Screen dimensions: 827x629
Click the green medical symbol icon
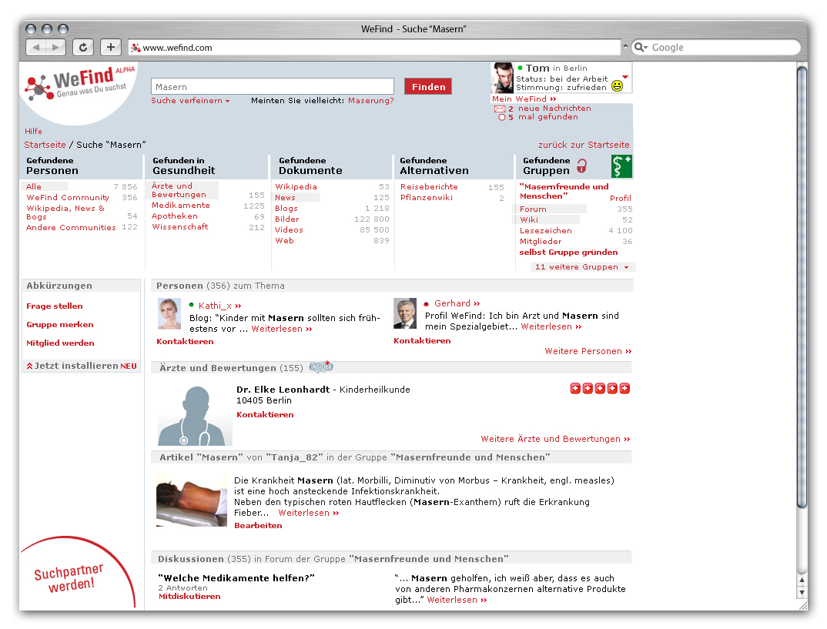[x=621, y=166]
